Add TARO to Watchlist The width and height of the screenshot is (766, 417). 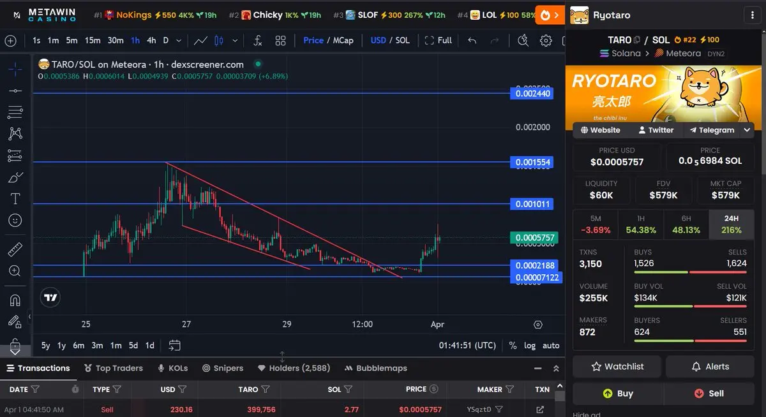617,367
